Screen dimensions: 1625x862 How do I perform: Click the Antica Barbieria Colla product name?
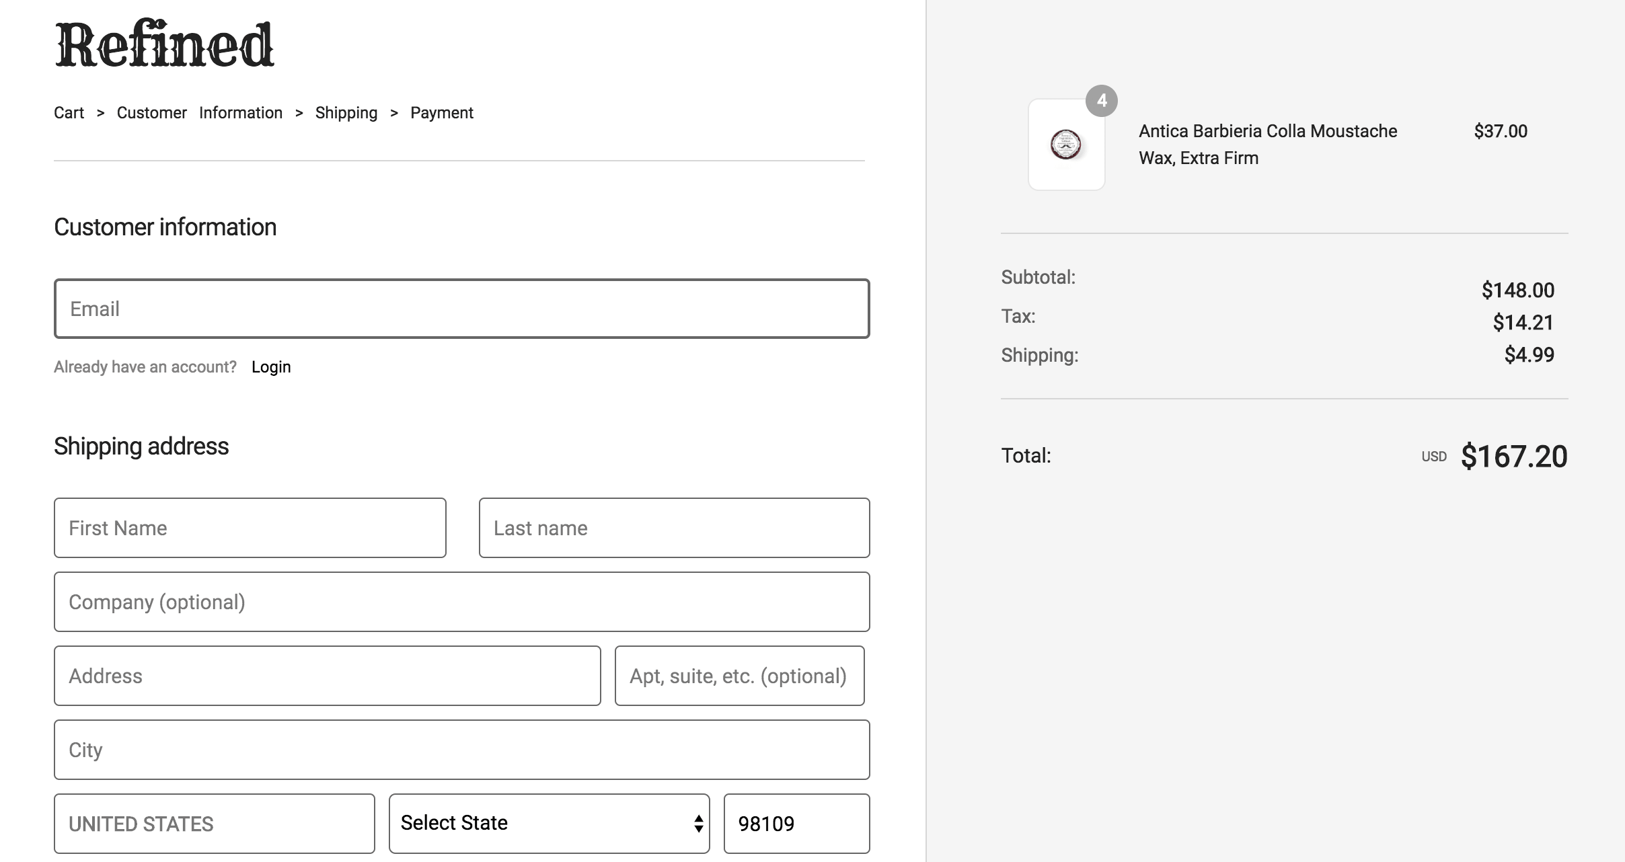coord(1267,144)
